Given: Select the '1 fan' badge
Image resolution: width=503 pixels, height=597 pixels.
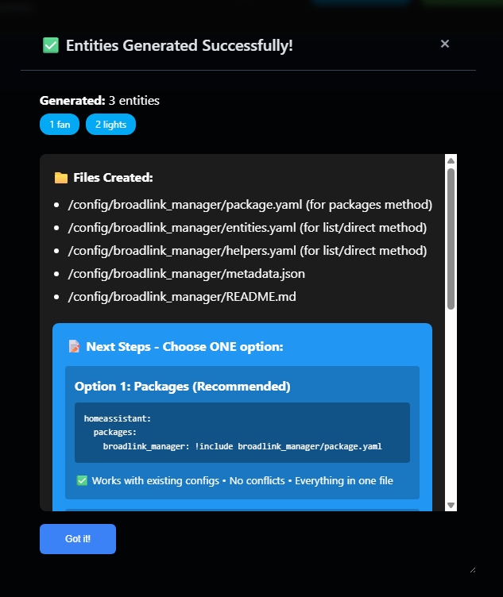Looking at the screenshot, I should [60, 125].
